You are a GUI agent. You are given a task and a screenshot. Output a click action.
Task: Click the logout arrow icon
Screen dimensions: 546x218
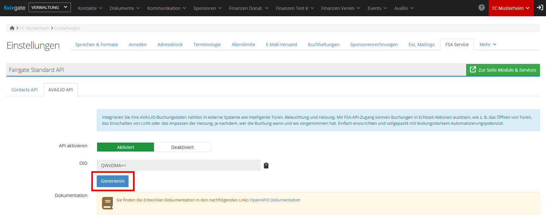click(540, 8)
